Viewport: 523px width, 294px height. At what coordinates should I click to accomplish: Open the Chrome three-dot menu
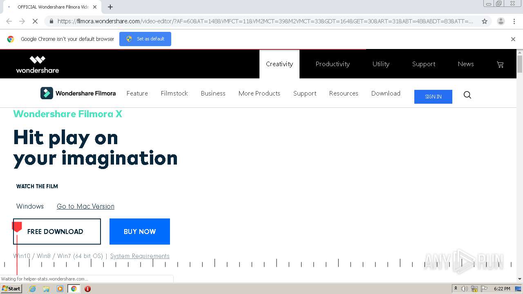tap(514, 21)
